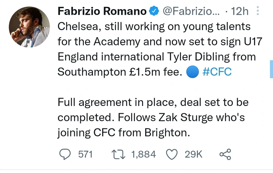View the 29K likes count
This screenshot has width=273, height=173.
point(194,154)
